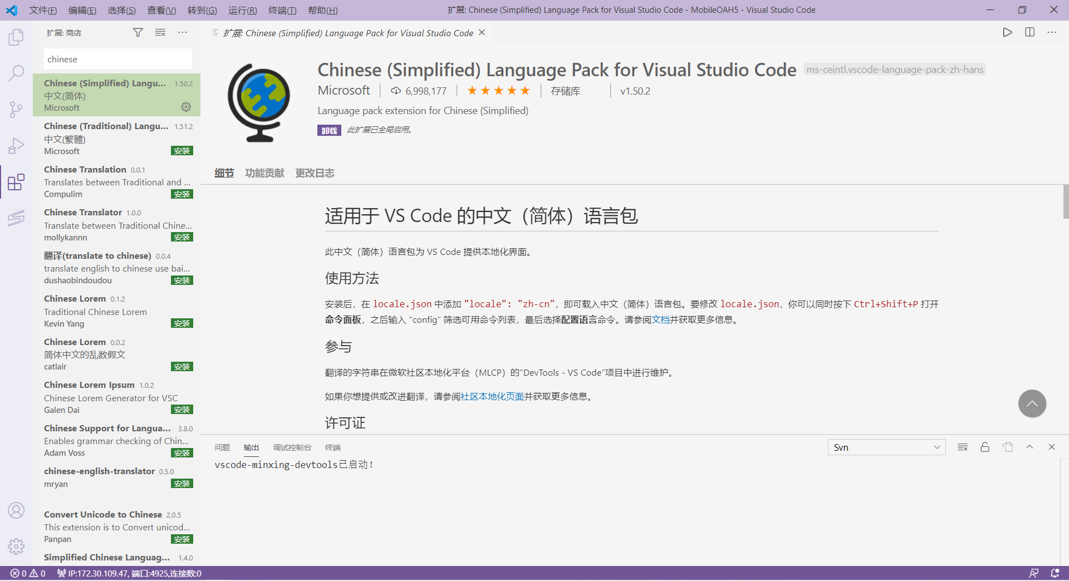Image resolution: width=1069 pixels, height=581 pixels.
Task: Open the 终端 menu in the menu bar
Action: (282, 10)
